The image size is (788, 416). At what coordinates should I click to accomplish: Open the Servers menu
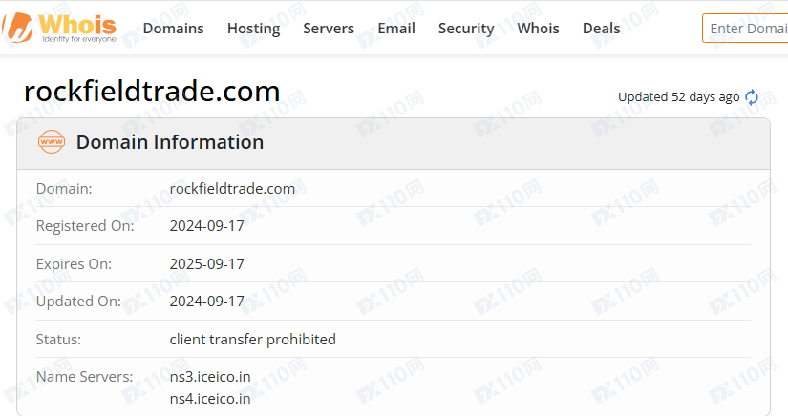coord(329,28)
